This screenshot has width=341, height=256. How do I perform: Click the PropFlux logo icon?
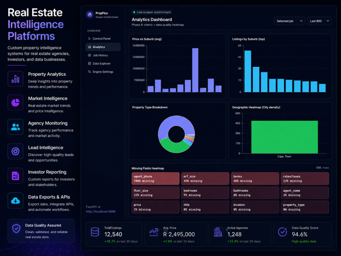click(90, 15)
